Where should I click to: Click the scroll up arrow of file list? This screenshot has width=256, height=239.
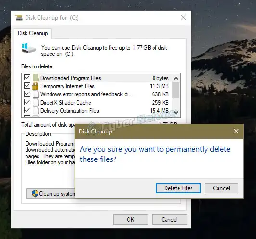pos(176,78)
